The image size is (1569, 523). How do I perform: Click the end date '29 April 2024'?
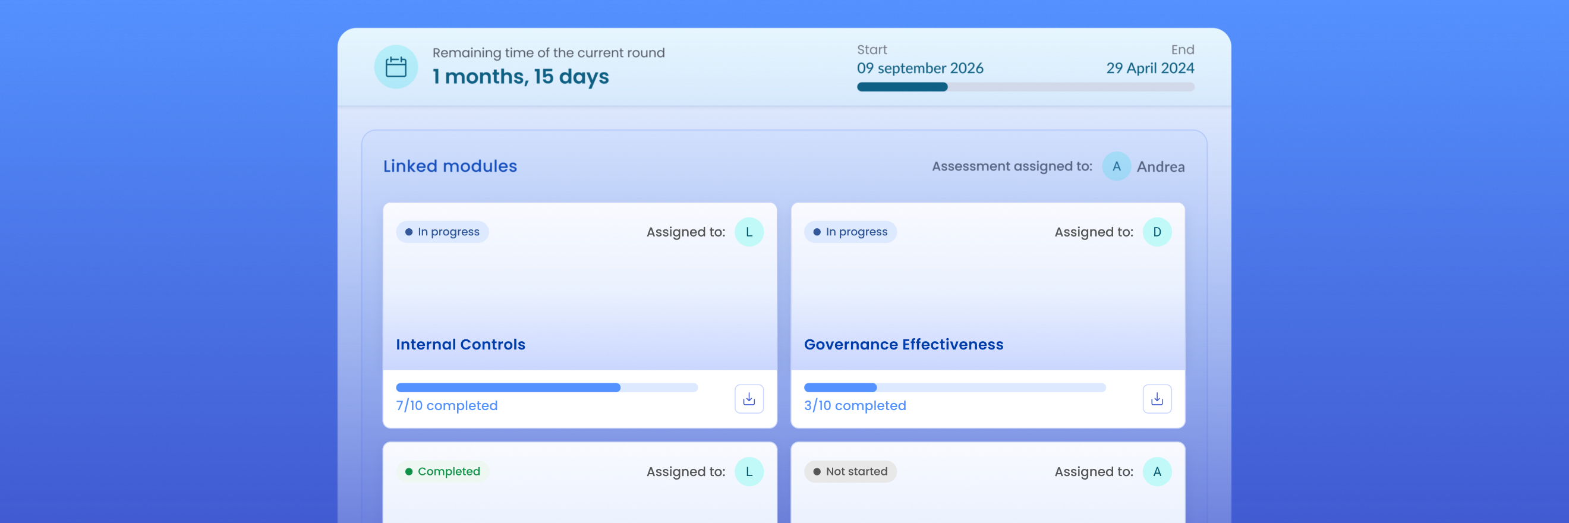pos(1150,68)
